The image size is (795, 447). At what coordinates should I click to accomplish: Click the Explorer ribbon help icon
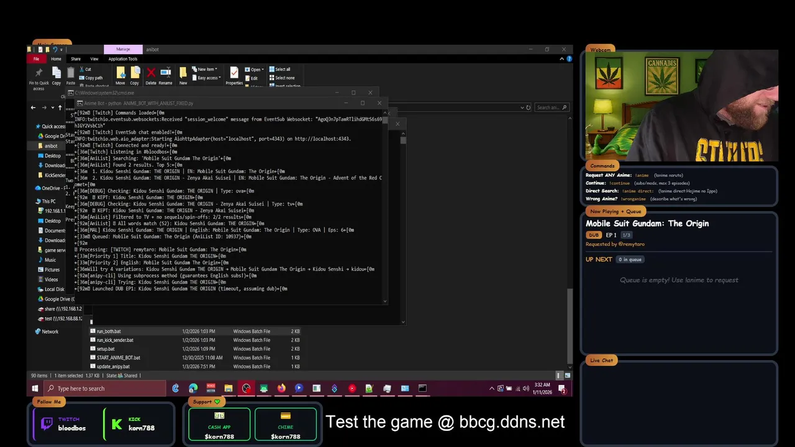pos(569,59)
